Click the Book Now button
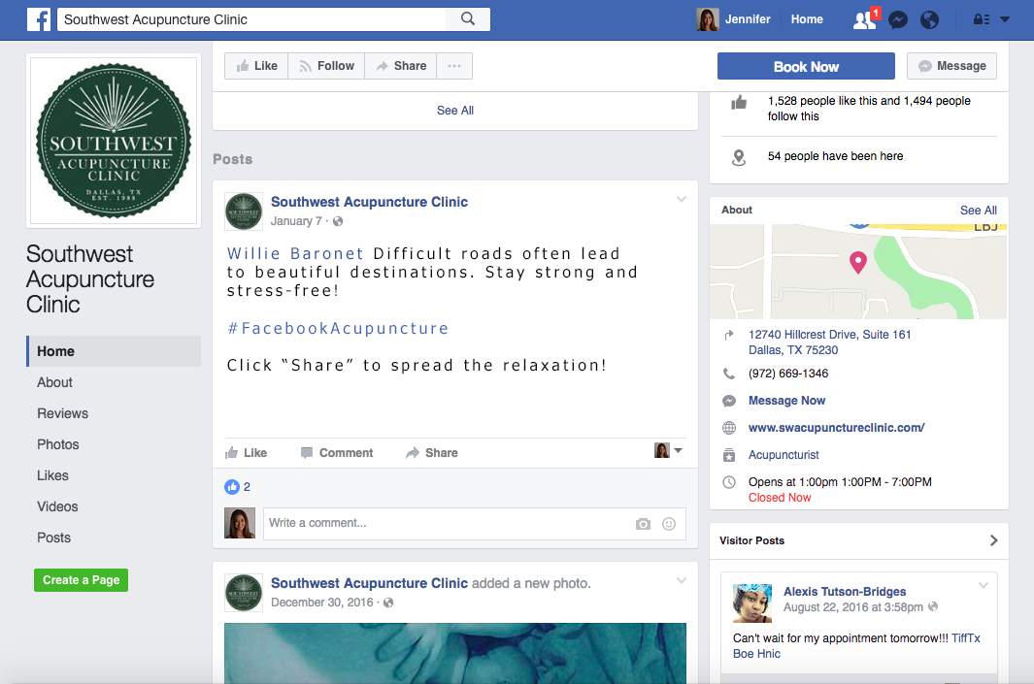Image resolution: width=1034 pixels, height=684 pixels. 806,67
